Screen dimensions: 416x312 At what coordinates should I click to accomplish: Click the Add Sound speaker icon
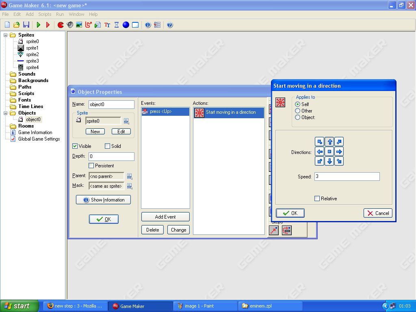(70, 25)
